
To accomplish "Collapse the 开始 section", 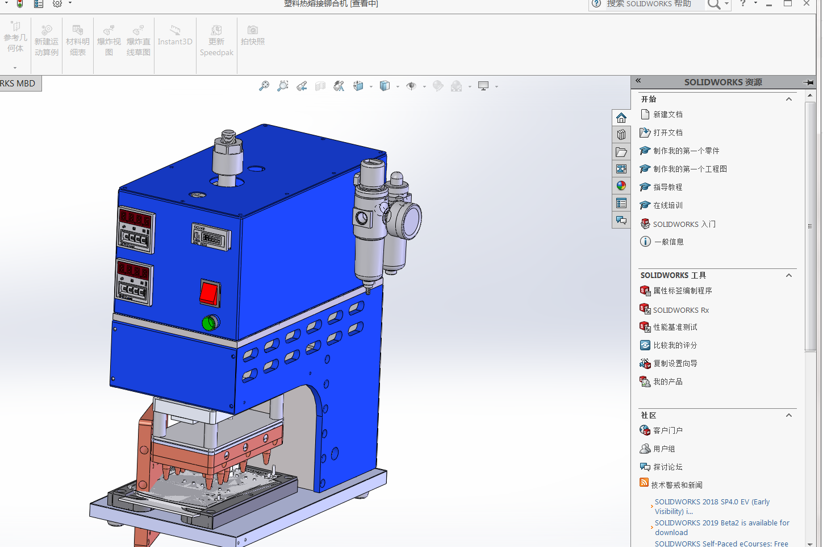I will coord(789,99).
